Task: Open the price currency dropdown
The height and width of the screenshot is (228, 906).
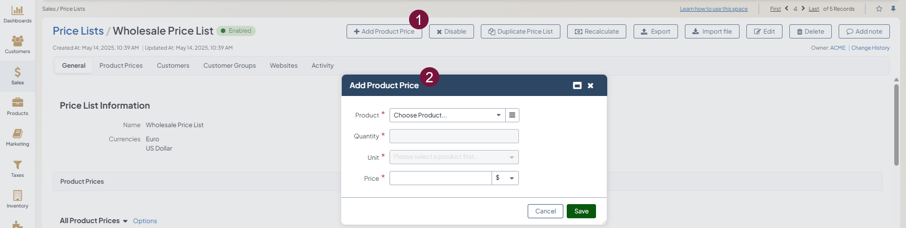Action: pos(505,178)
